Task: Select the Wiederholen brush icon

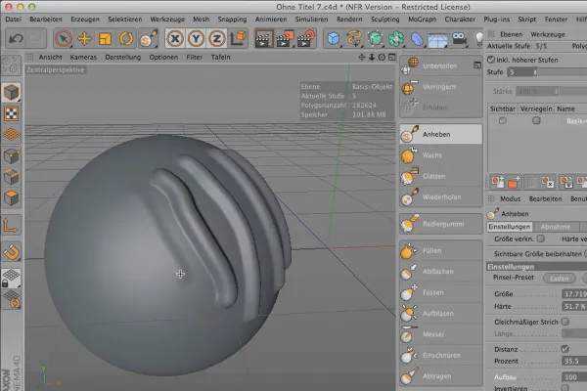Action: [x=408, y=196]
